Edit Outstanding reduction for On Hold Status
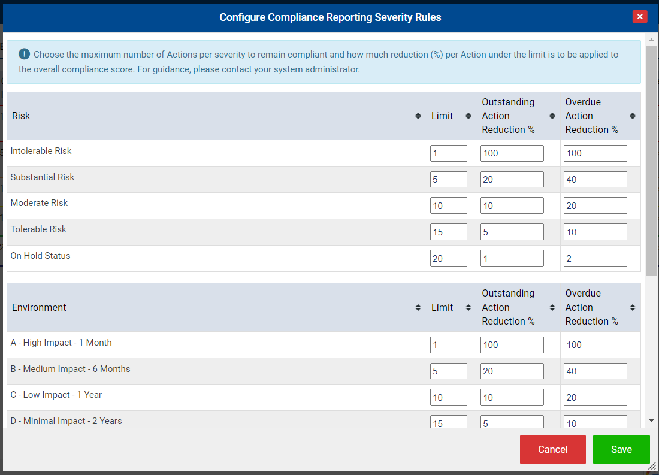This screenshot has height=475, width=659. (512, 259)
